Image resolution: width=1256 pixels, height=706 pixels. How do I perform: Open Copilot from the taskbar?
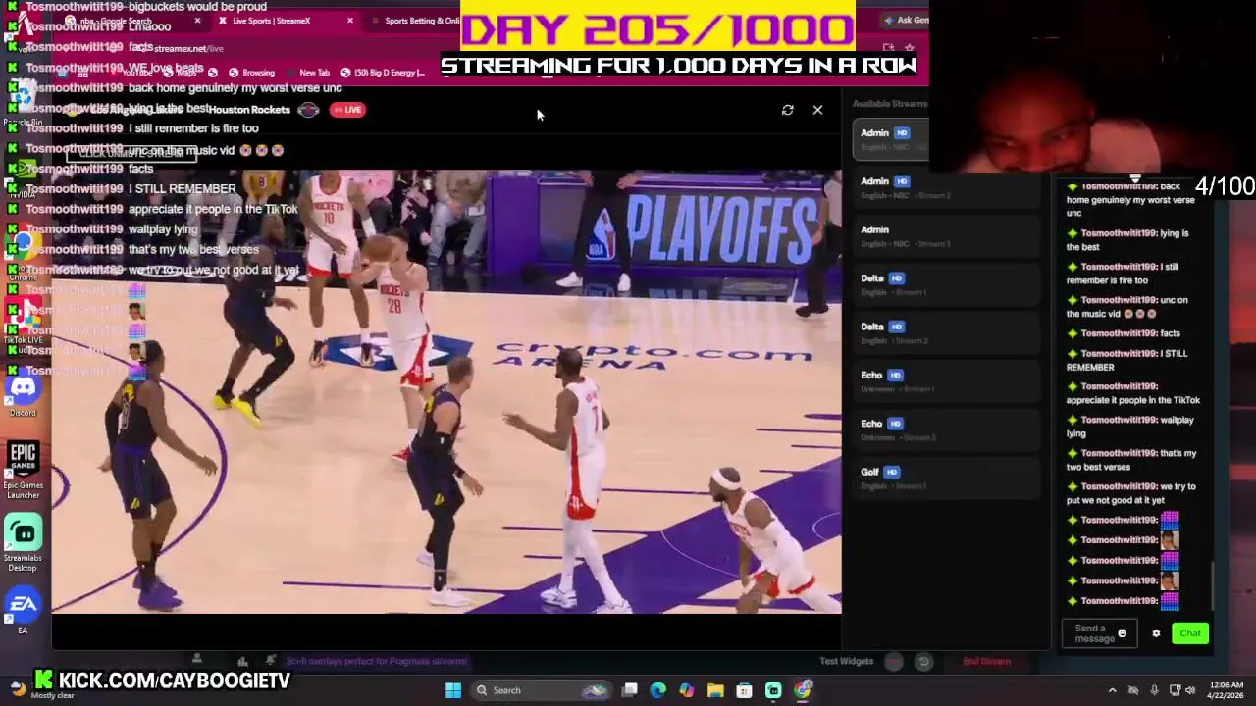pos(687,690)
